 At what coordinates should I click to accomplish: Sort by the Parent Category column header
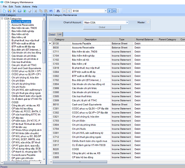(167, 39)
